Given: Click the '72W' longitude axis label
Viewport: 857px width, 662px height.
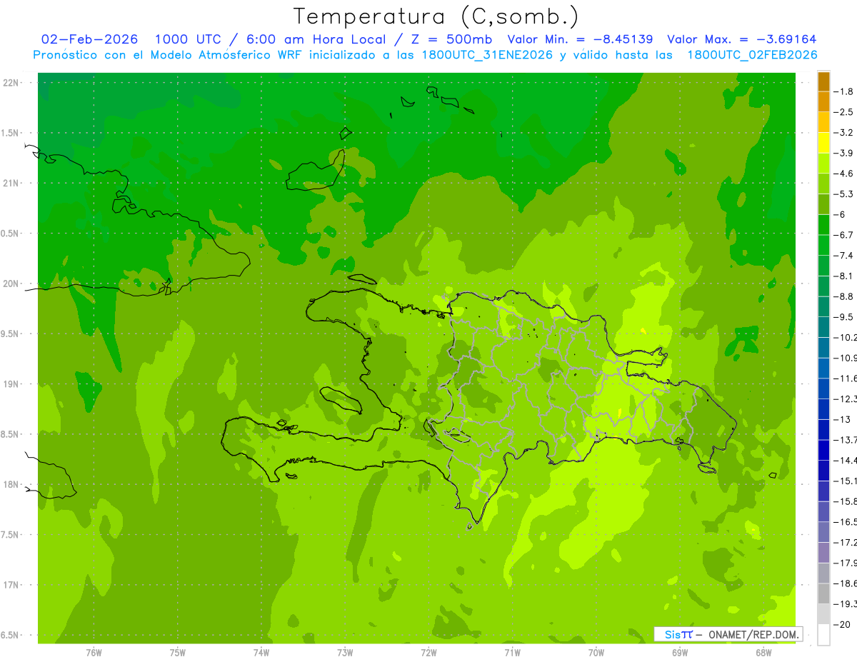Looking at the screenshot, I should click(x=428, y=653).
